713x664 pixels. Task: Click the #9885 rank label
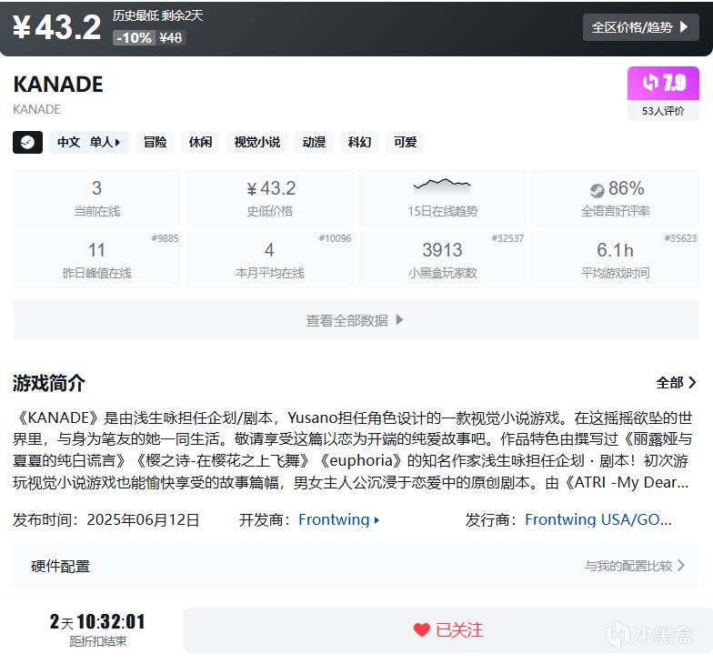[166, 238]
